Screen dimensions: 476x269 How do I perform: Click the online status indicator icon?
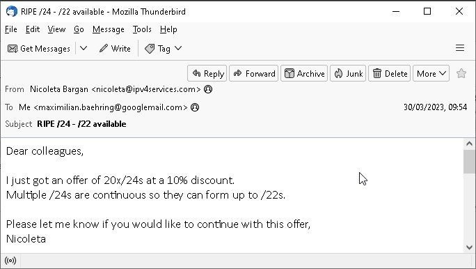pos(10,261)
